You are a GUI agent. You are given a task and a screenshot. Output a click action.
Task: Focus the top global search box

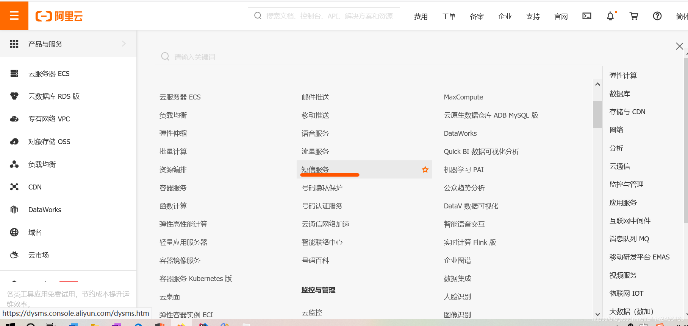click(324, 16)
